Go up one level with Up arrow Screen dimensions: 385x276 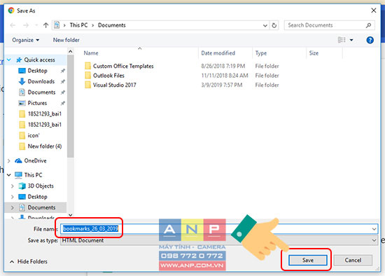45,25
